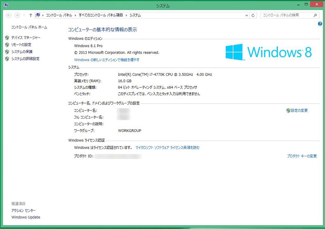Open システムの詳細設定 link

tap(25, 59)
